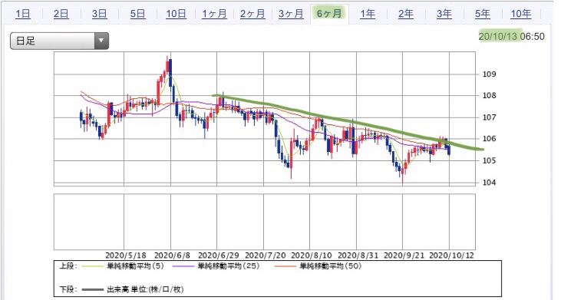Switch to the 2日 period tab

(61, 14)
